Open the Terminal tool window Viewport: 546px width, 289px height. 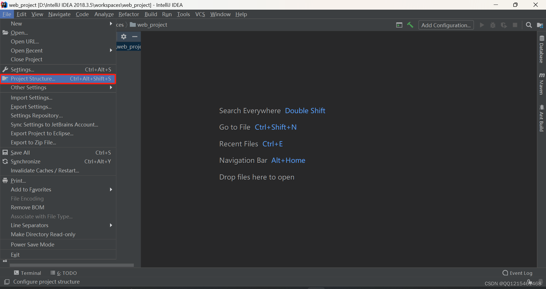pos(28,273)
